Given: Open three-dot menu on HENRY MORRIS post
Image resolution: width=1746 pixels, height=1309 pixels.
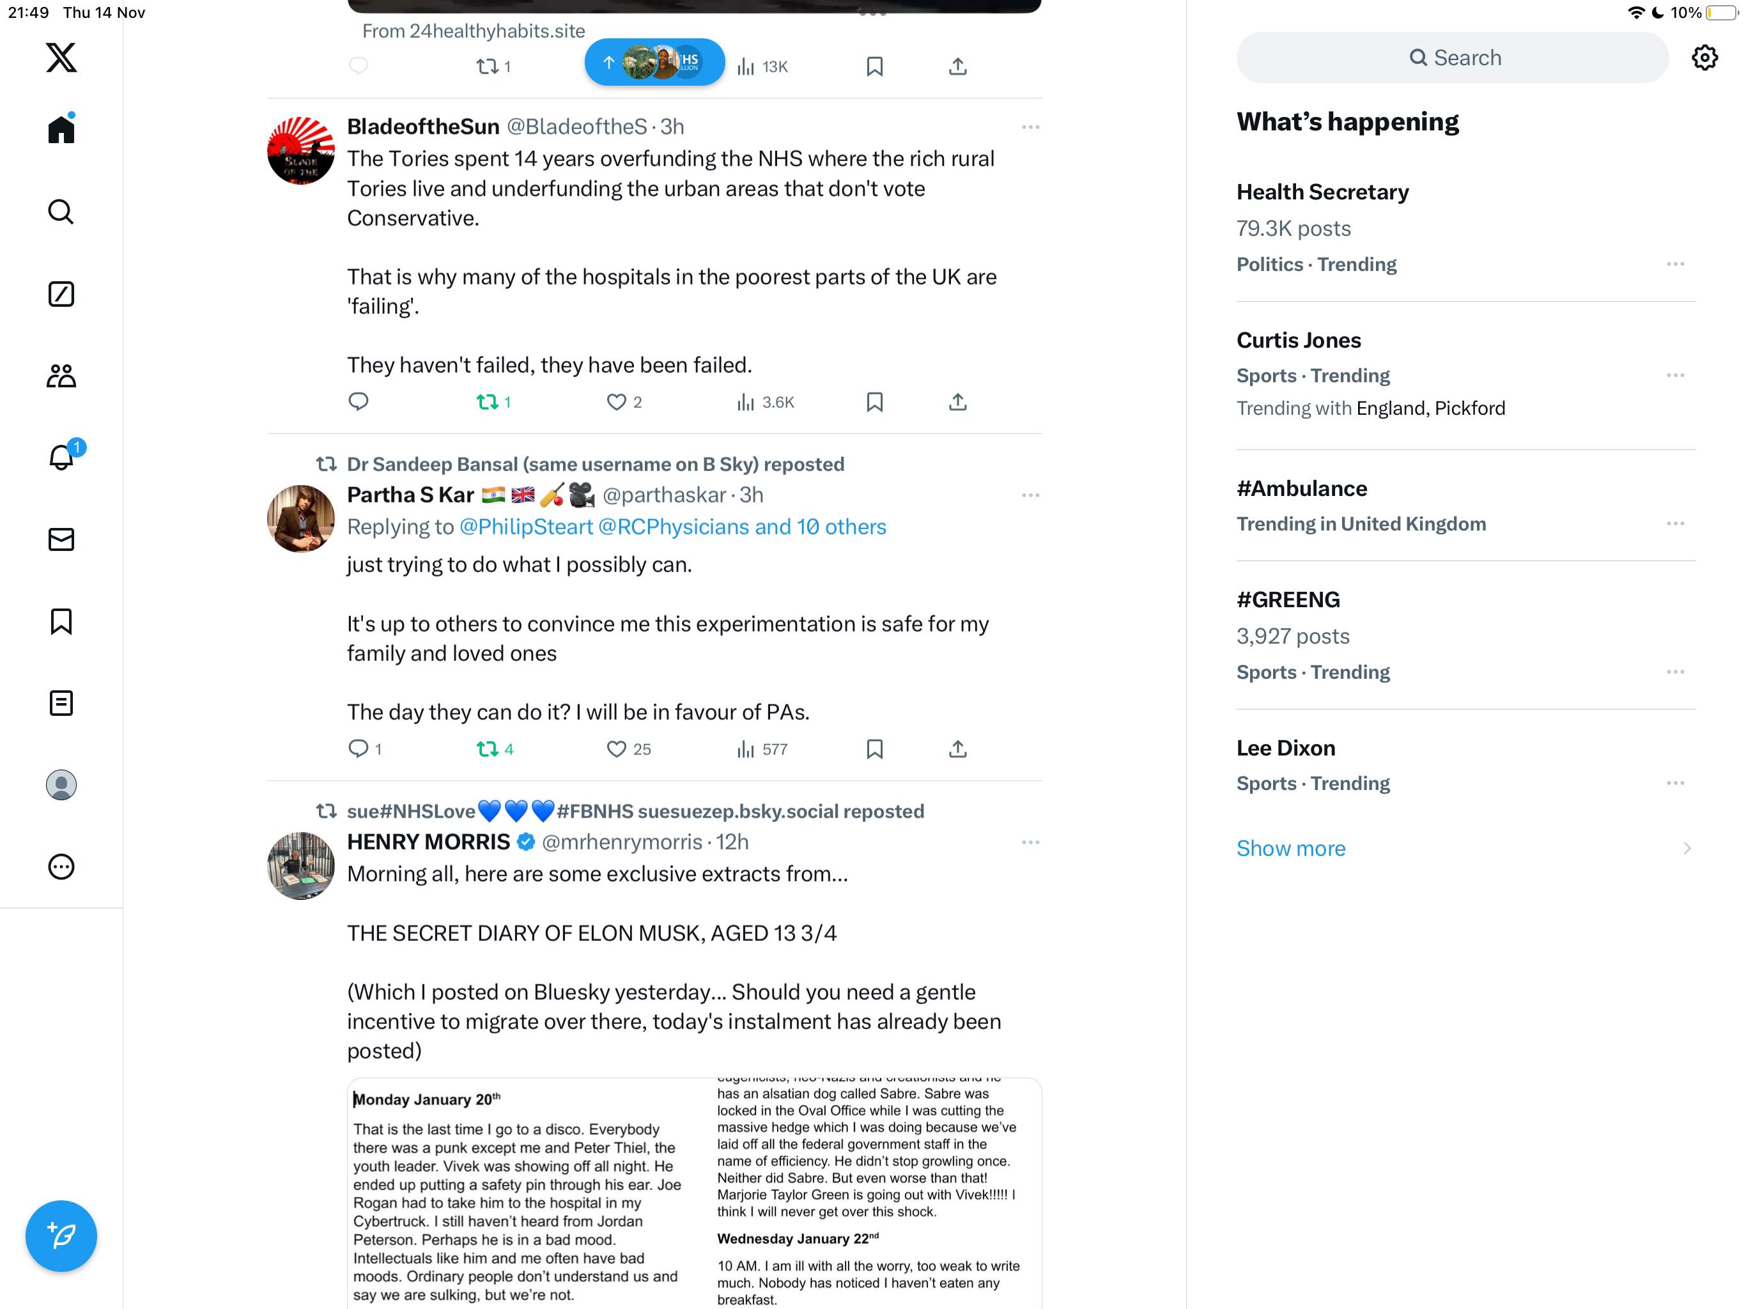Looking at the screenshot, I should [1030, 842].
